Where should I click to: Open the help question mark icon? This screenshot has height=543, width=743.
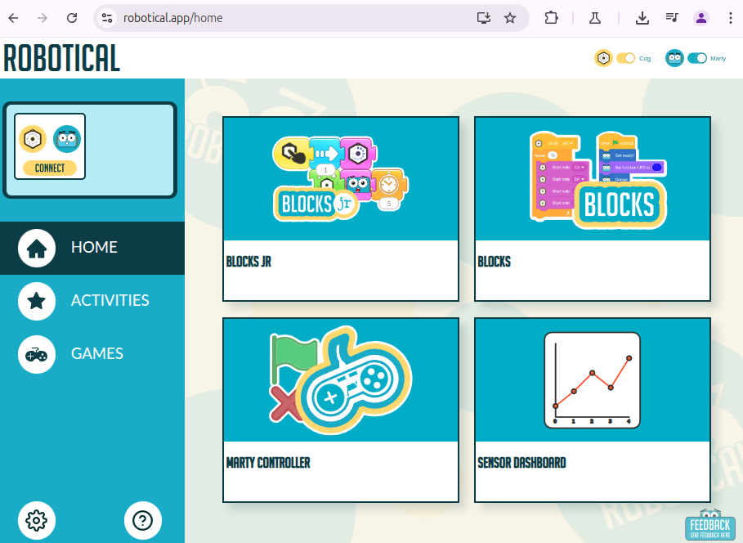click(x=143, y=520)
